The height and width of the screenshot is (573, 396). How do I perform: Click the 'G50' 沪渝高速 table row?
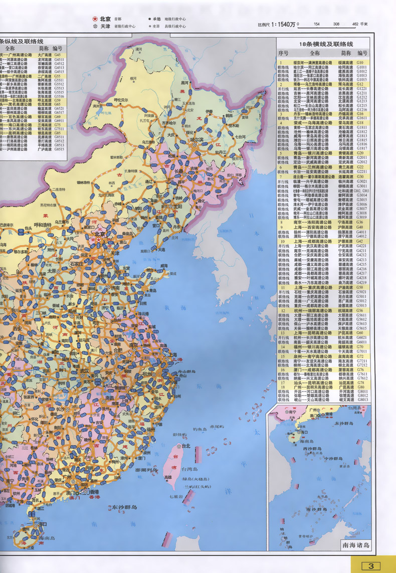(323, 288)
